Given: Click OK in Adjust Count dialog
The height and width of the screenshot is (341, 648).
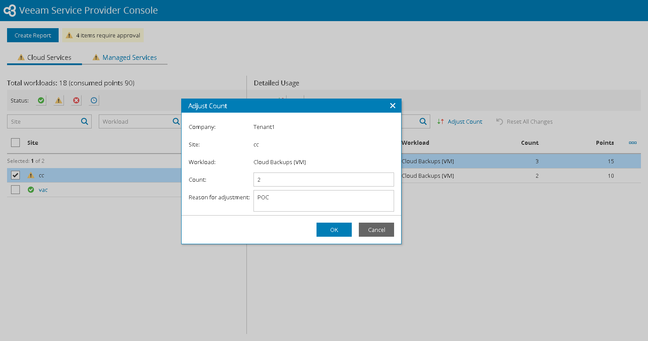Looking at the screenshot, I should point(334,230).
